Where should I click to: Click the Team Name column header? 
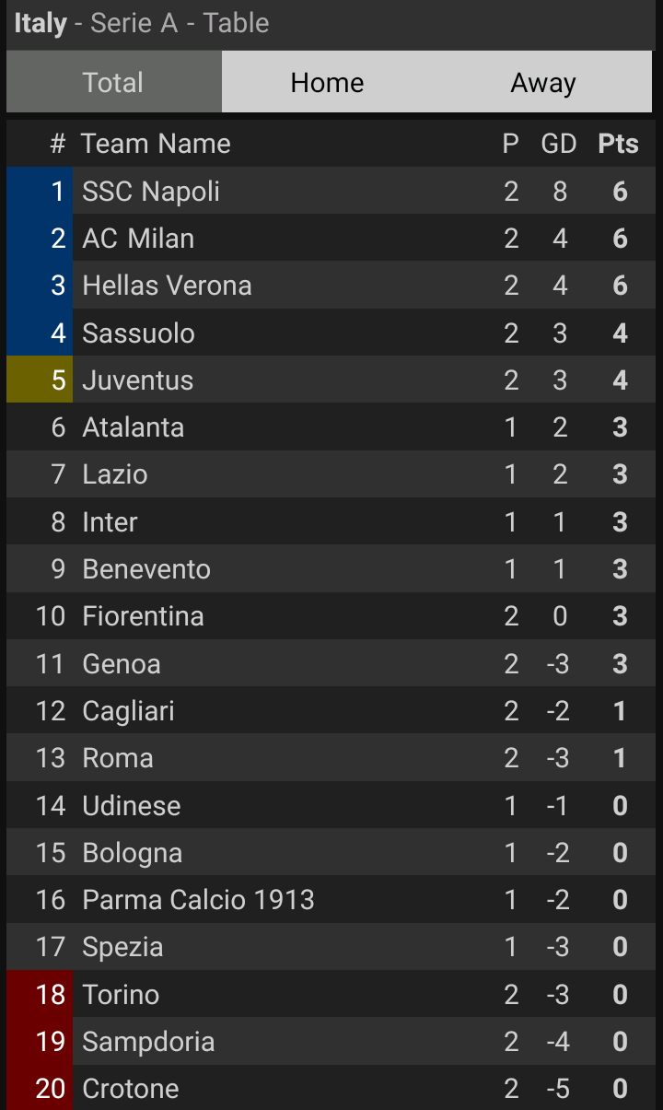pos(156,144)
